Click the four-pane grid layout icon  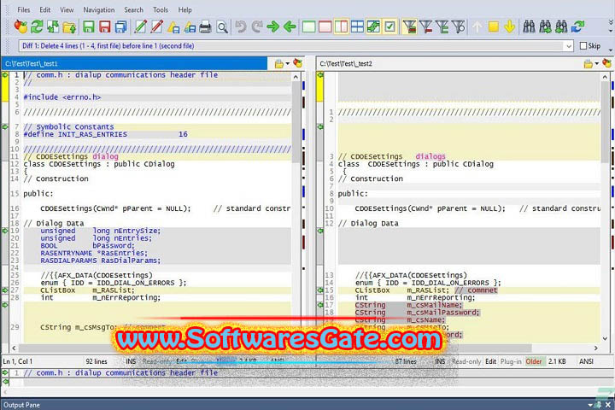(x=357, y=26)
